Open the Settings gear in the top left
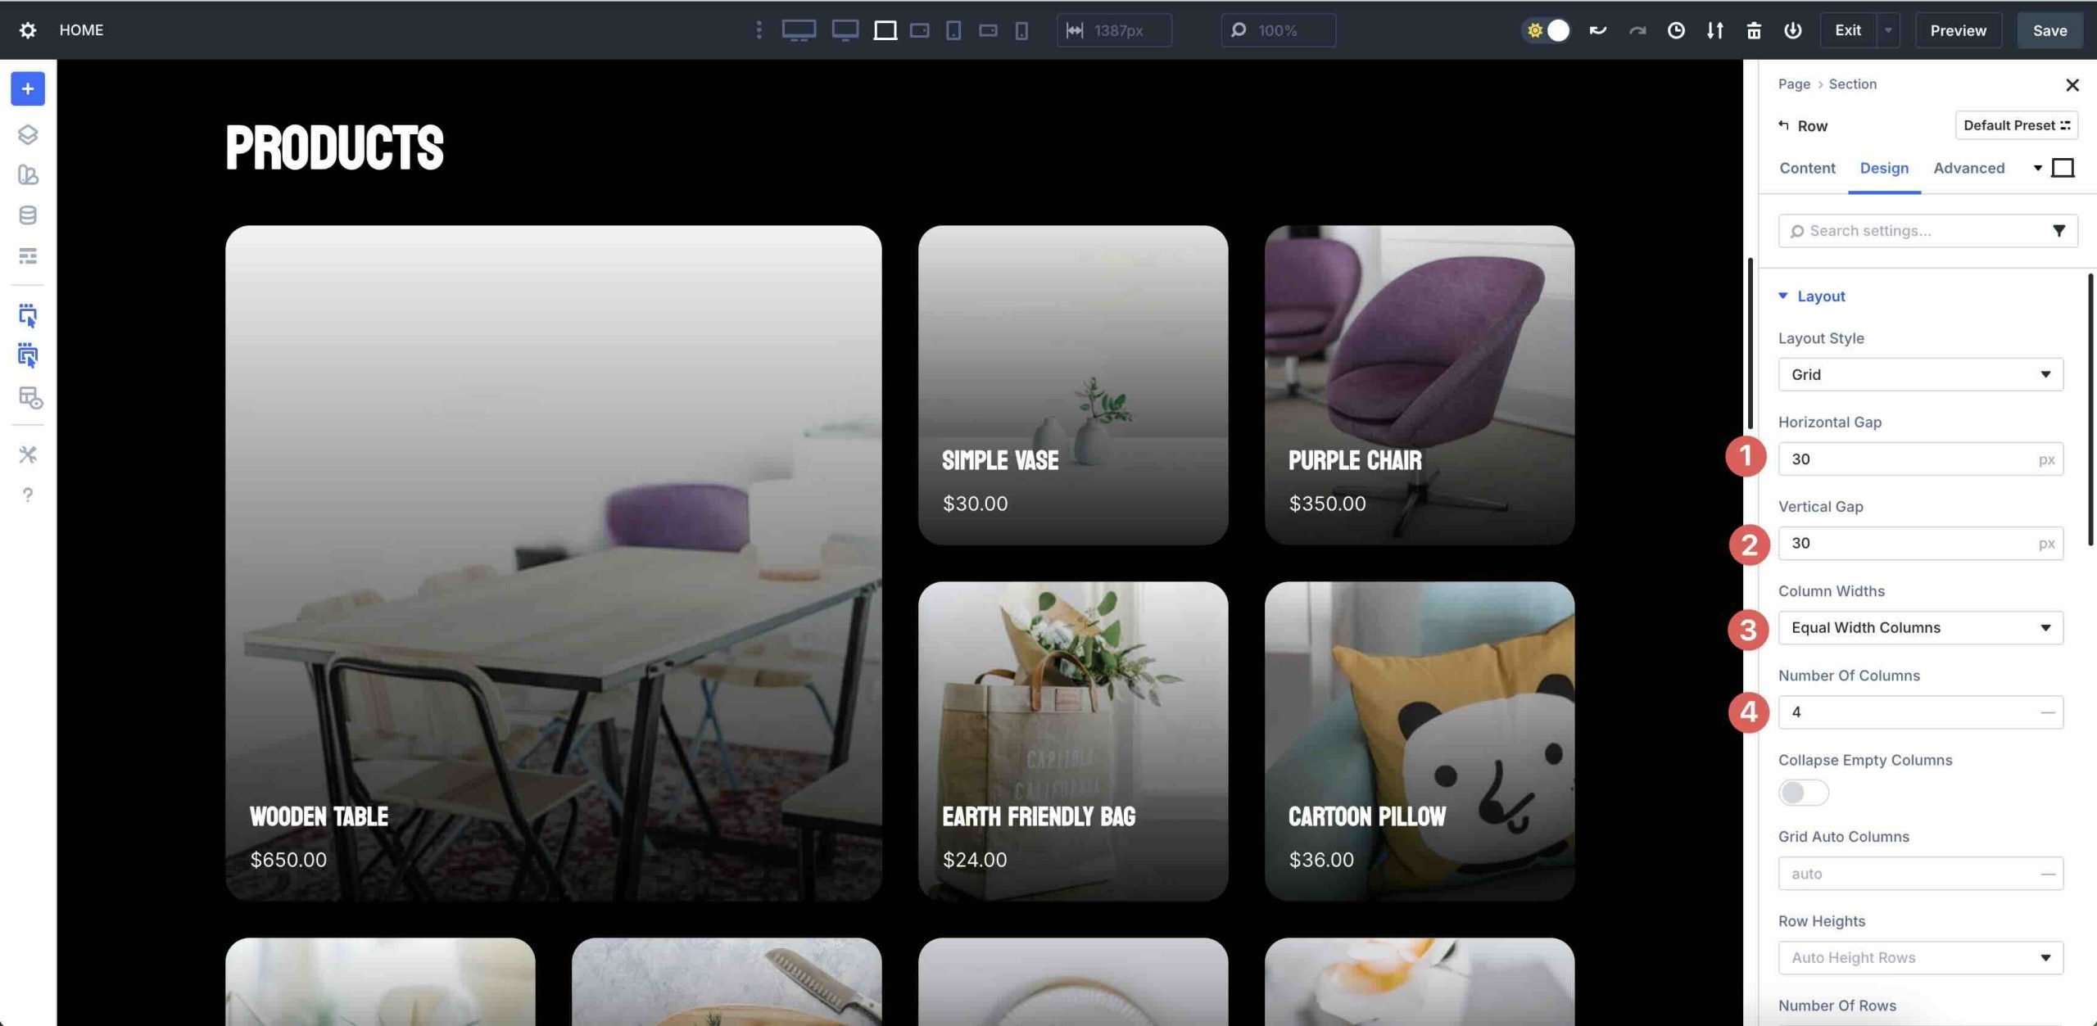 [27, 29]
